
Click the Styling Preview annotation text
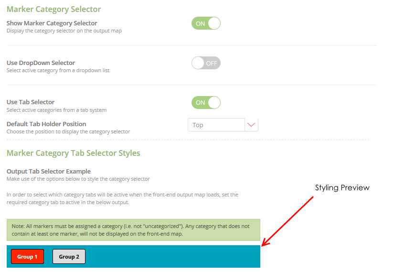click(342, 188)
